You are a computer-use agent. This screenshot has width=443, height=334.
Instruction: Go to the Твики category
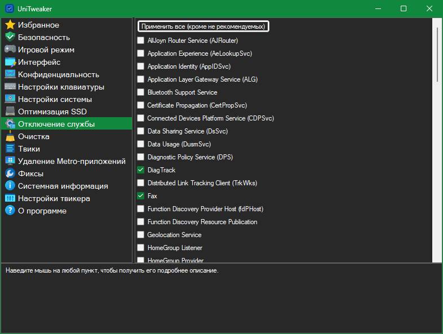pos(29,149)
